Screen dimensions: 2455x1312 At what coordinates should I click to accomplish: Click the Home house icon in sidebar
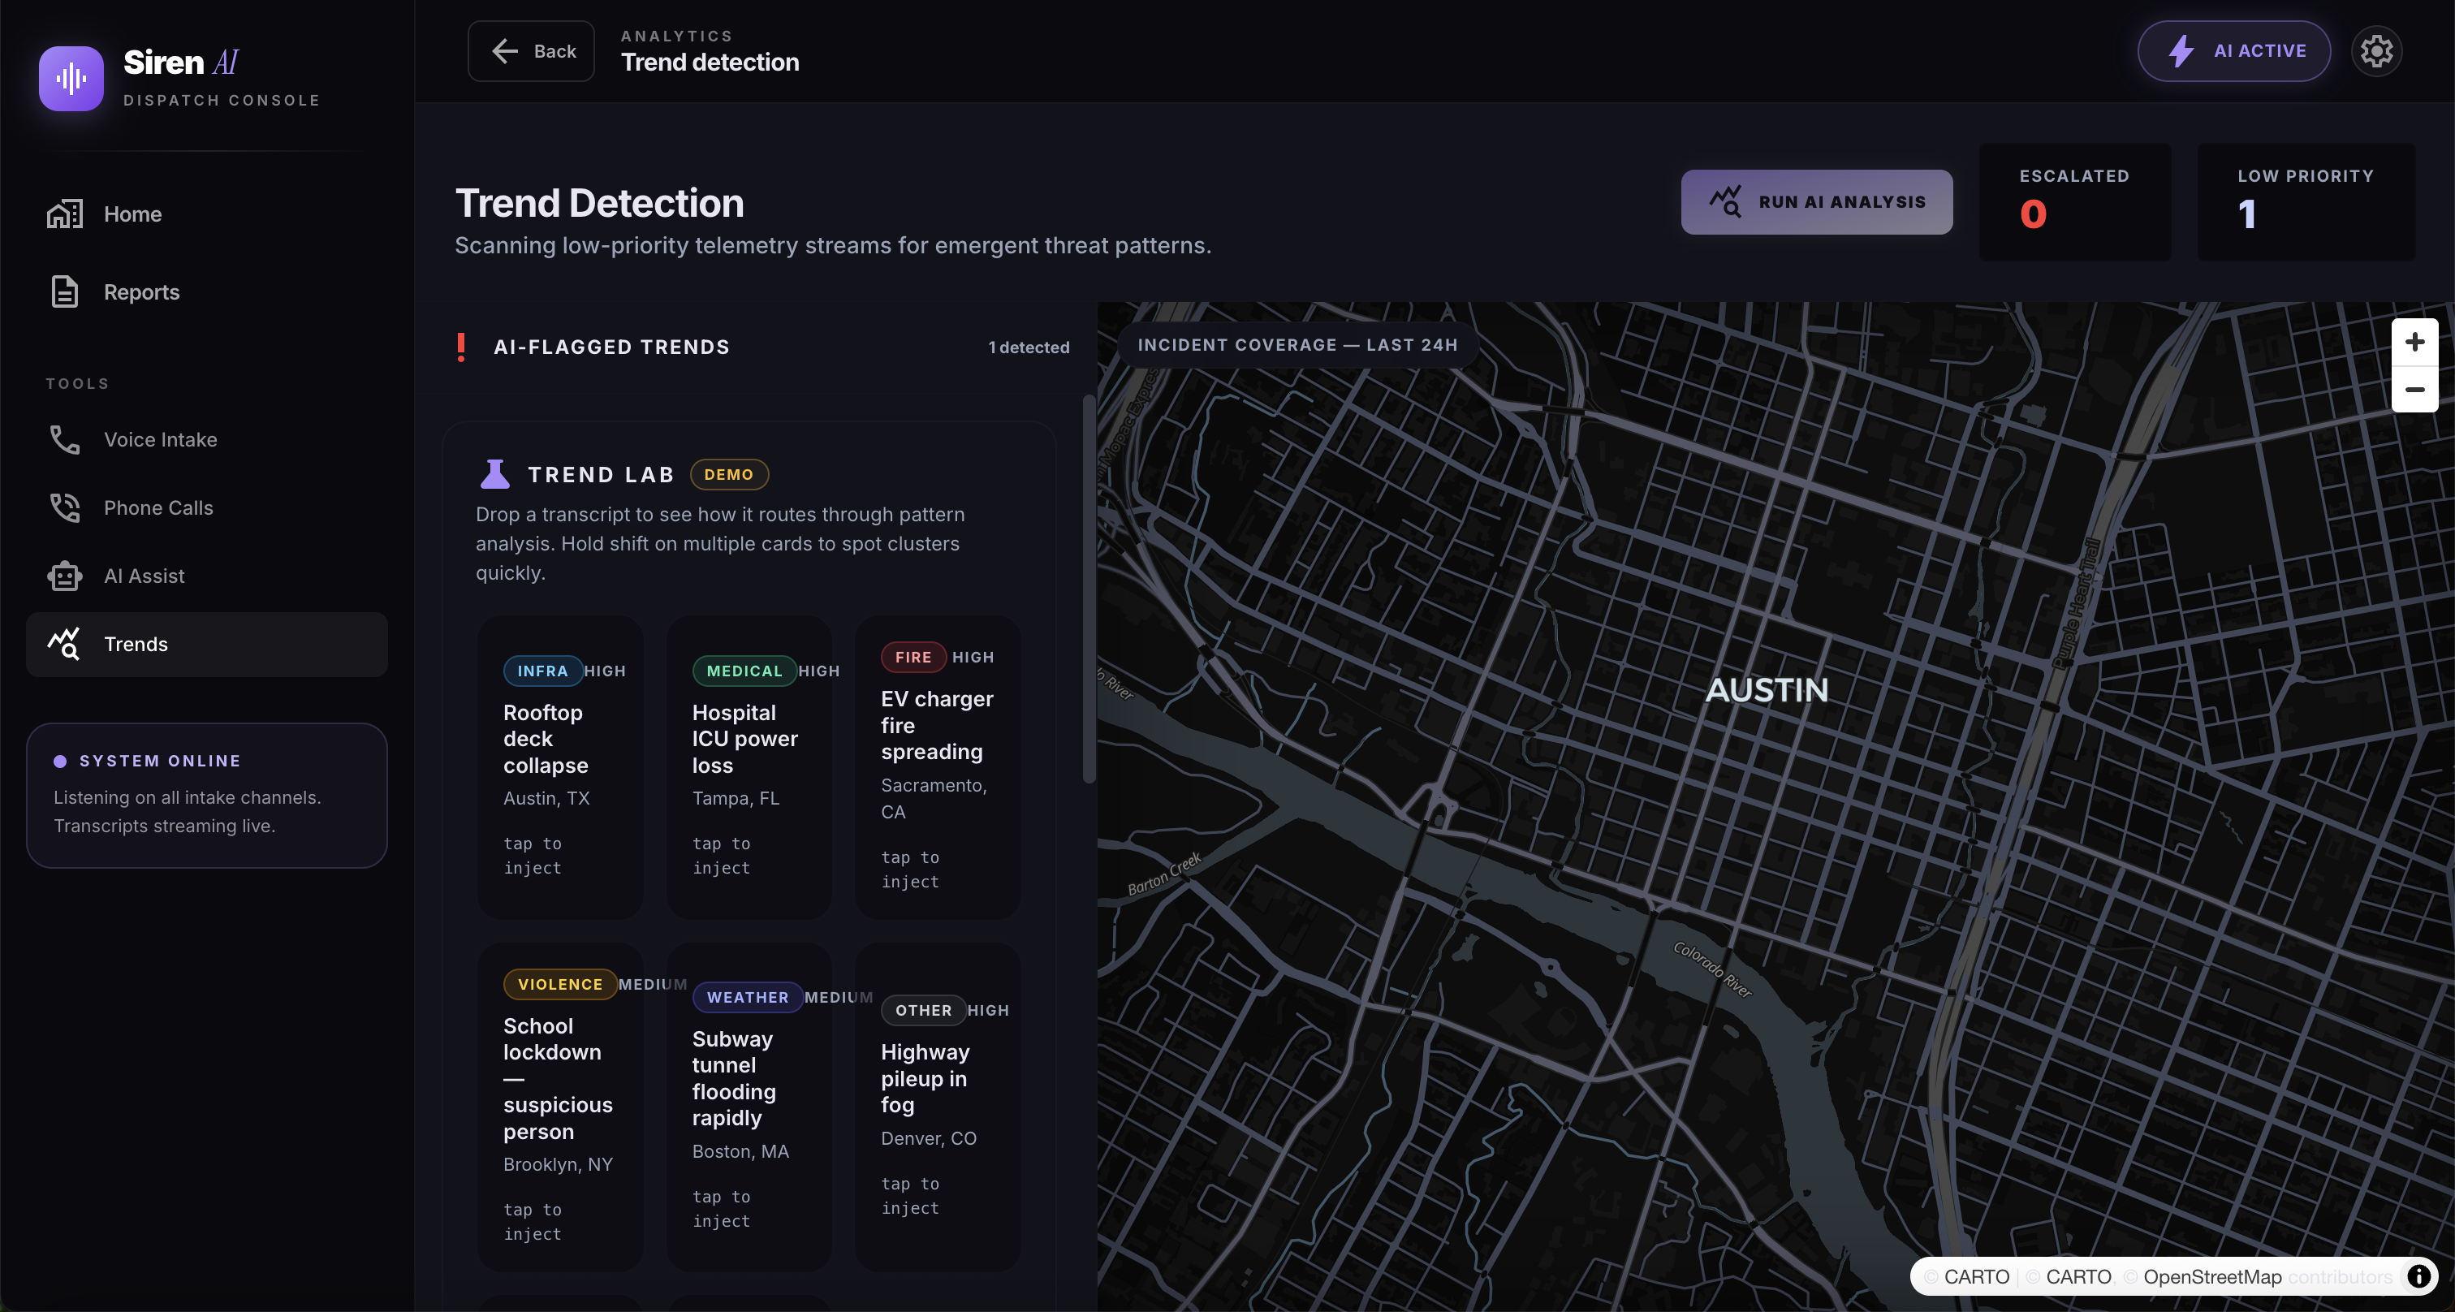[65, 214]
